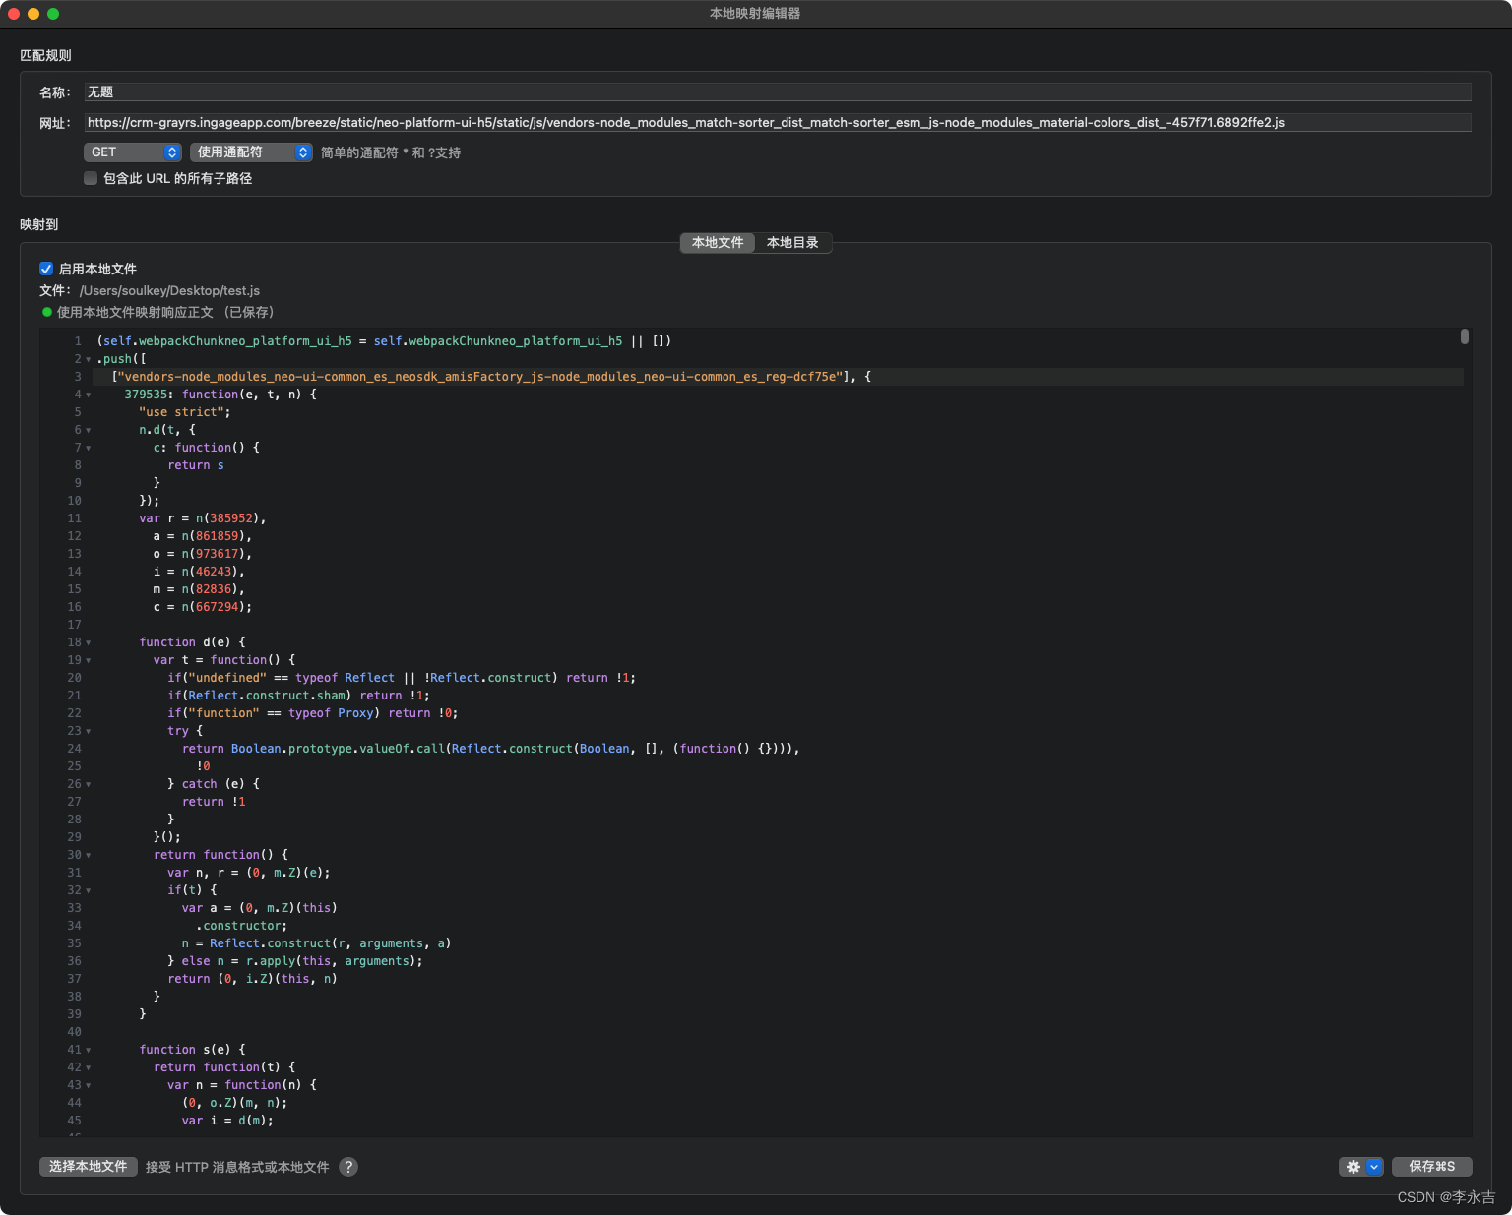Image resolution: width=1512 pixels, height=1215 pixels.
Task: Click code line 379535: function(e, t, n)
Action: pos(220,395)
